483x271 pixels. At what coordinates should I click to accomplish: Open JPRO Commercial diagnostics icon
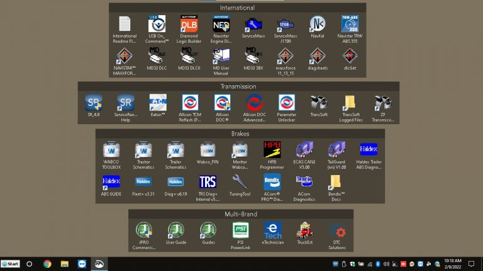(x=144, y=231)
